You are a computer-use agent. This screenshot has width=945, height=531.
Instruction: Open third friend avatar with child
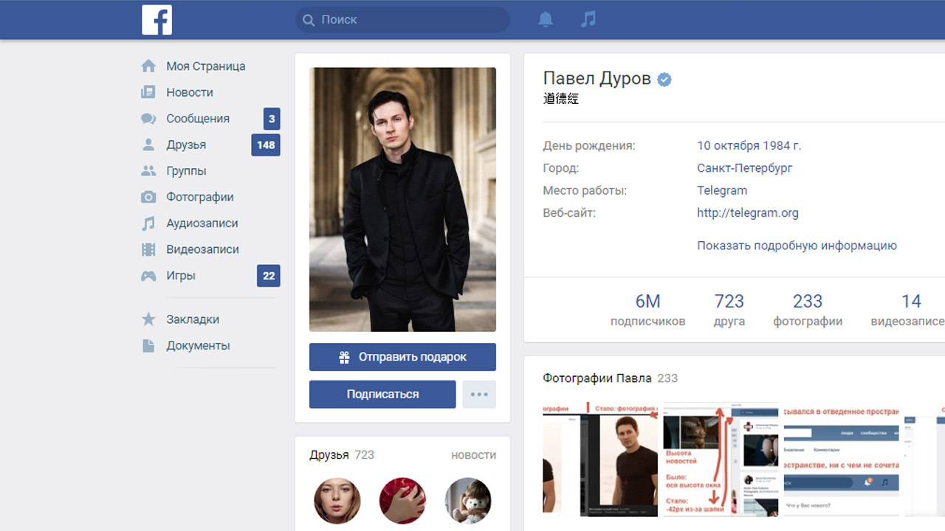click(x=468, y=501)
